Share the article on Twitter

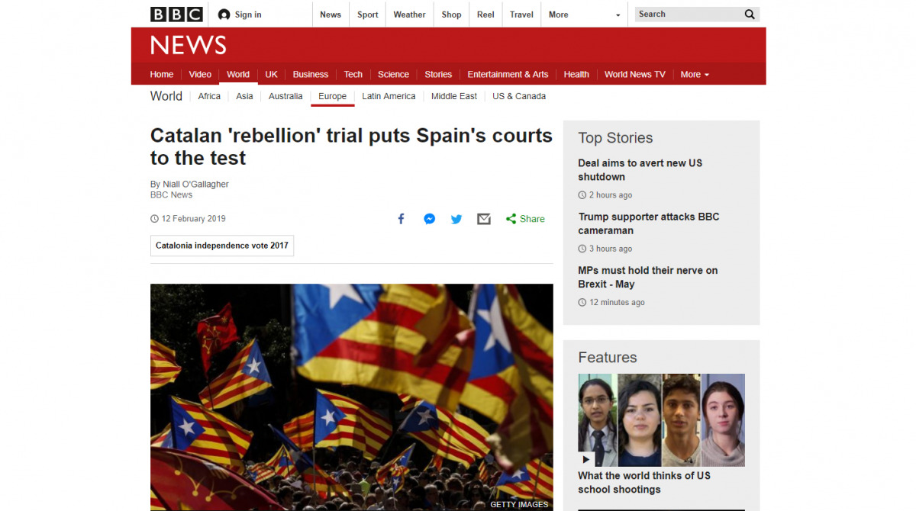456,219
